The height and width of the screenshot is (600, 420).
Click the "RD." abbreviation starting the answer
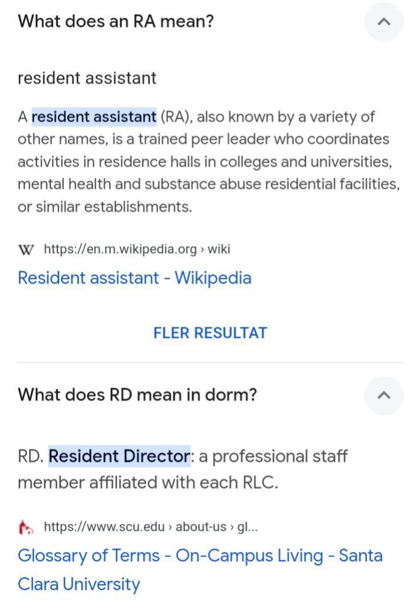coord(30,456)
